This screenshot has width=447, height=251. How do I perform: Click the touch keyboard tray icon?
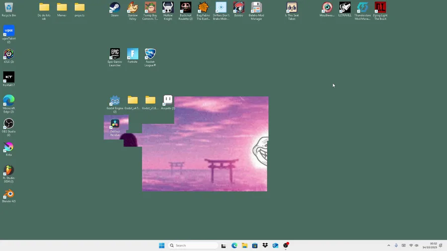tap(403, 246)
